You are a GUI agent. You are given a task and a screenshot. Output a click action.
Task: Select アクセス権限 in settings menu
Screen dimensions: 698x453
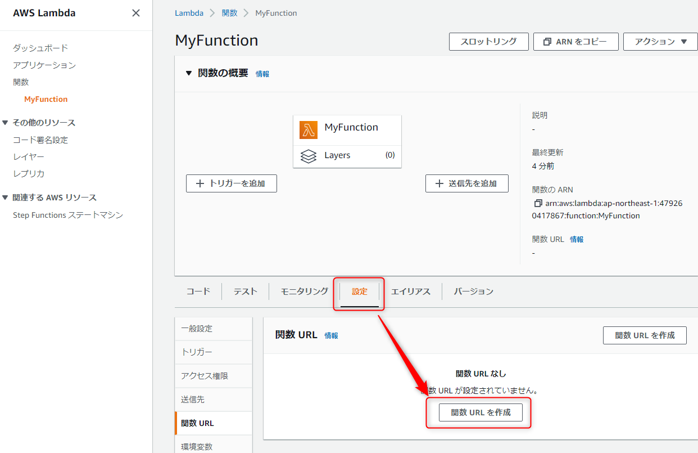click(214, 376)
